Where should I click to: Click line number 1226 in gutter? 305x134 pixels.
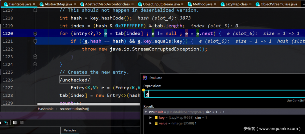pos(8,80)
